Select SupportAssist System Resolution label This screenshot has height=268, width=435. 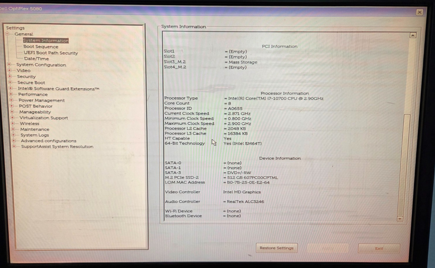(x=57, y=147)
